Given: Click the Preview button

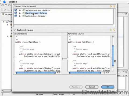Looking at the screenshot, I should [x=76, y=87].
